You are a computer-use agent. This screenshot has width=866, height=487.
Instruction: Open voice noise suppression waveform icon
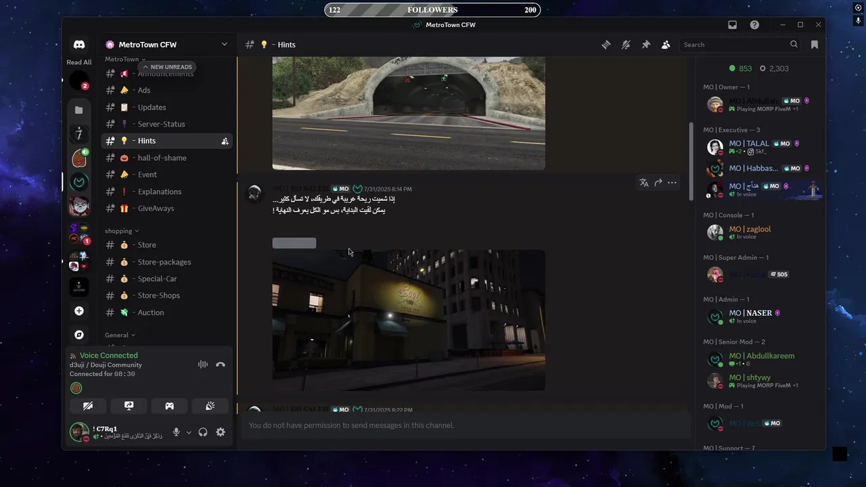(202, 365)
